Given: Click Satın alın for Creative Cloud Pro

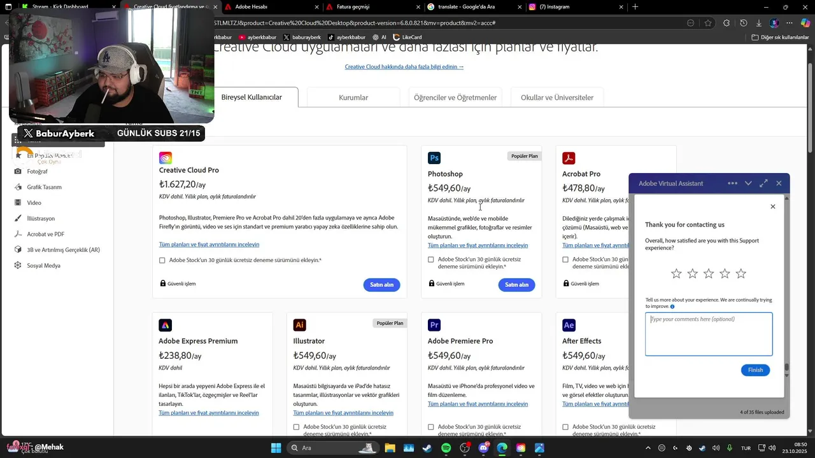Looking at the screenshot, I should click(382, 284).
